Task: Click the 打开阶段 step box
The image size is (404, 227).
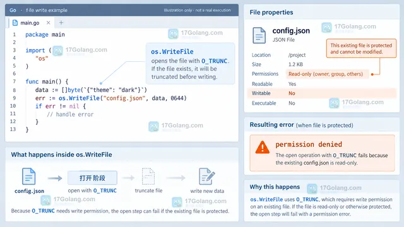Action: tap(92, 178)
